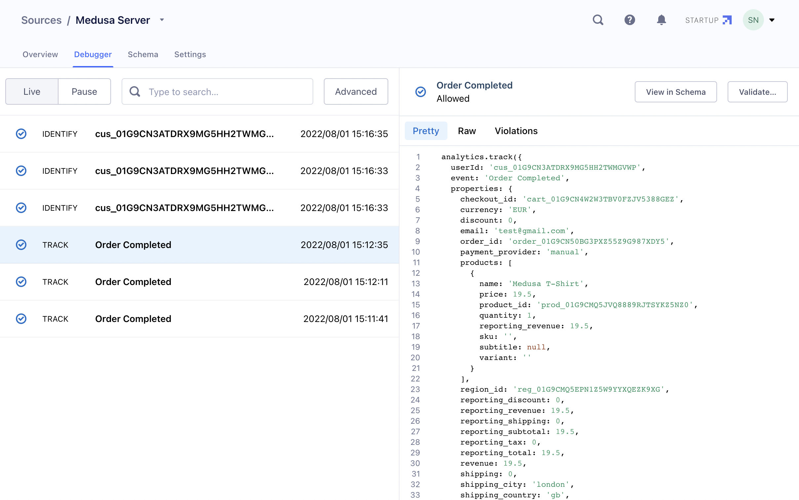Image resolution: width=799 pixels, height=500 pixels.
Task: Open the SN user avatar
Action: (753, 20)
